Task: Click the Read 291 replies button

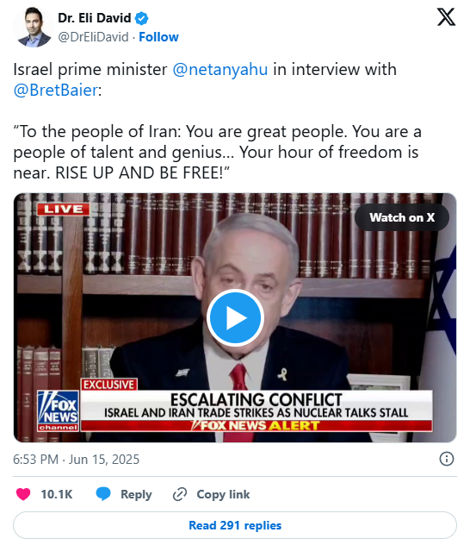Action: (235, 525)
